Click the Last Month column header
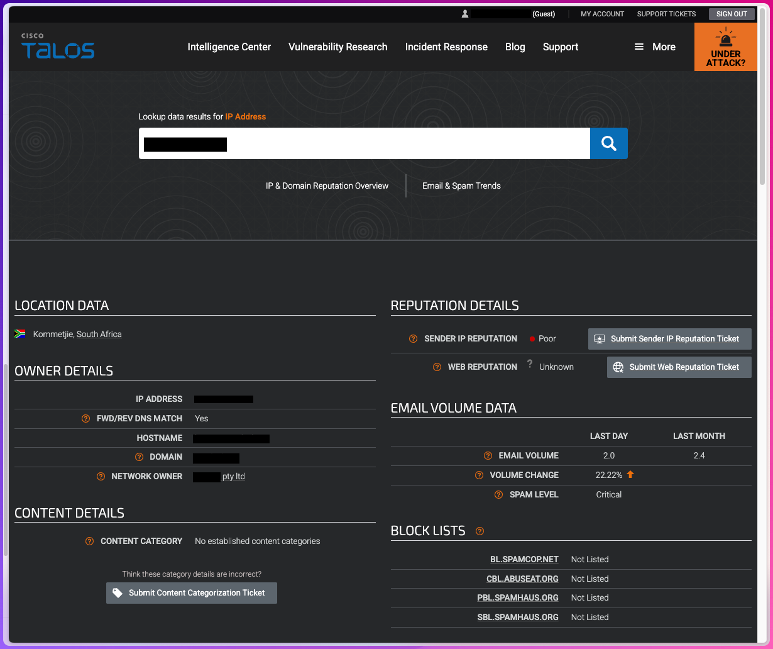Screen dimensions: 773x649 click(699, 436)
